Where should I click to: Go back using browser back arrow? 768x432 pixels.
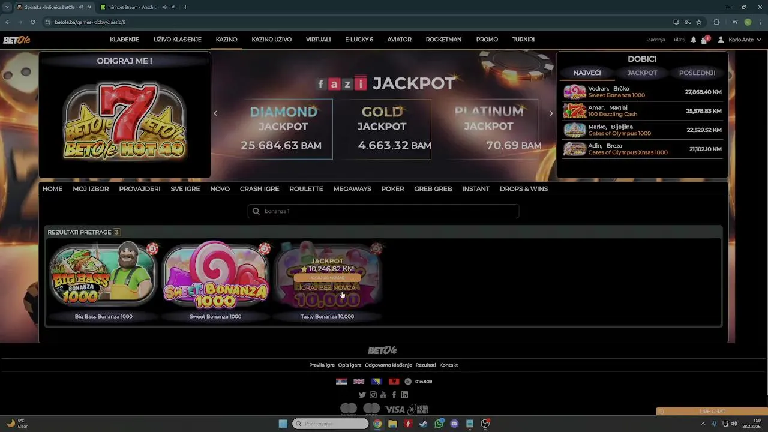[8, 22]
